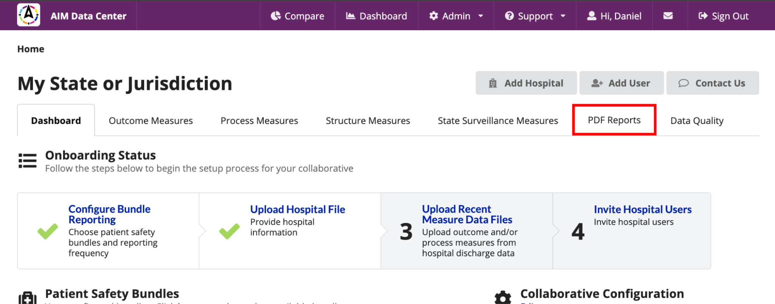775x304 pixels.
Task: Switch to the Structure Measures tab
Action: pos(368,120)
